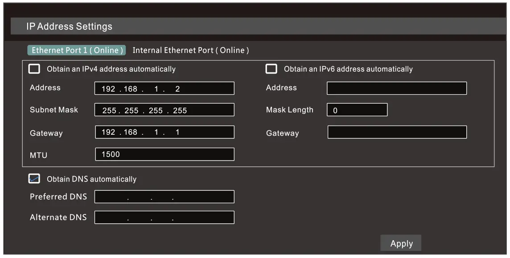The width and height of the screenshot is (510, 258).
Task: Click the checked DNS checkbox icon
Action: (34, 178)
